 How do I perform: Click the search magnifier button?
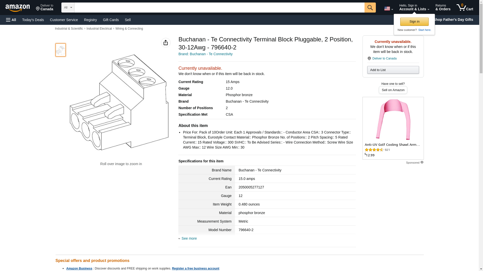[x=370, y=8]
